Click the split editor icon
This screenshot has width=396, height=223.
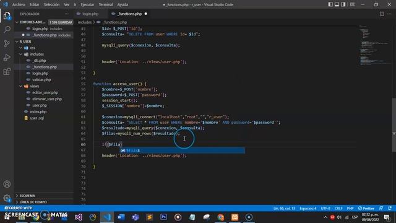(382, 14)
